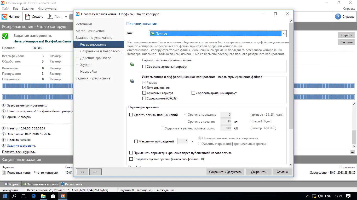The height and width of the screenshot is (200, 357).
Task: Open Windows Start menu
Action: (5, 196)
